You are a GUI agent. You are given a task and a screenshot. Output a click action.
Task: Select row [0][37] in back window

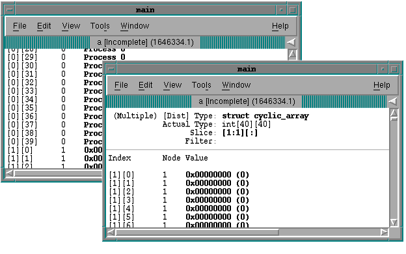tap(55, 125)
